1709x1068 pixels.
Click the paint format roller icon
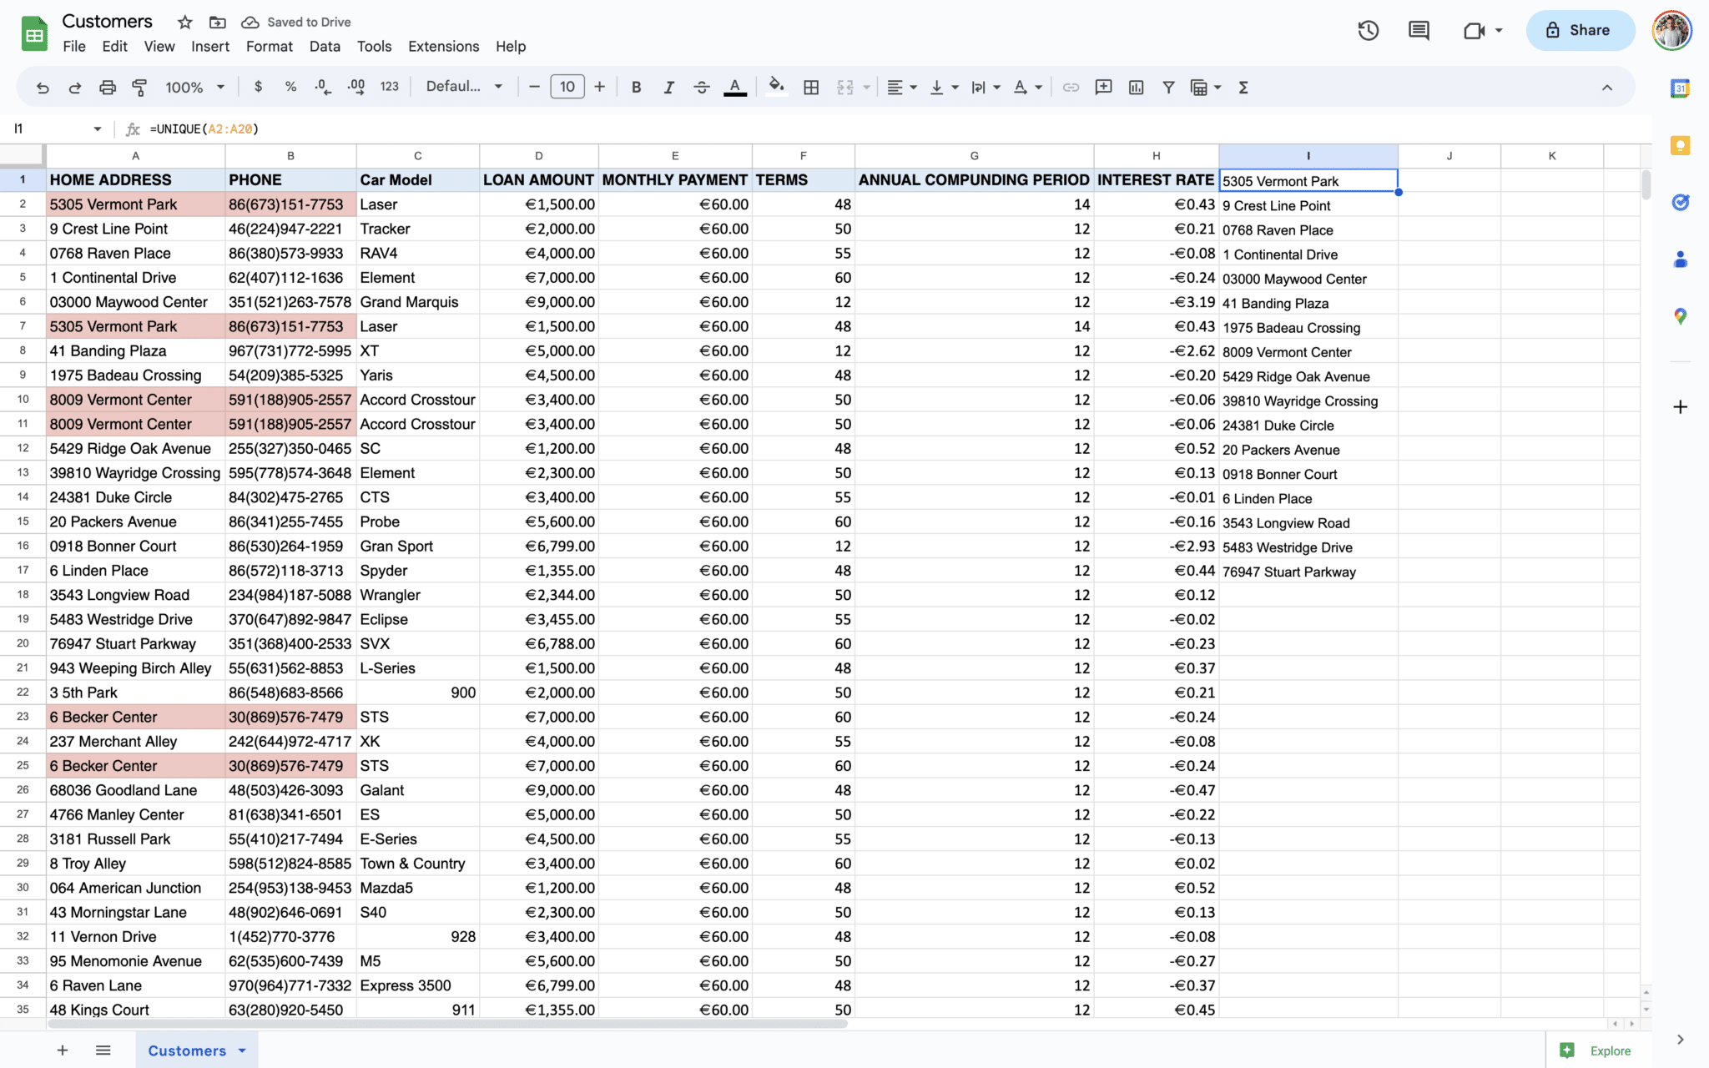(139, 87)
